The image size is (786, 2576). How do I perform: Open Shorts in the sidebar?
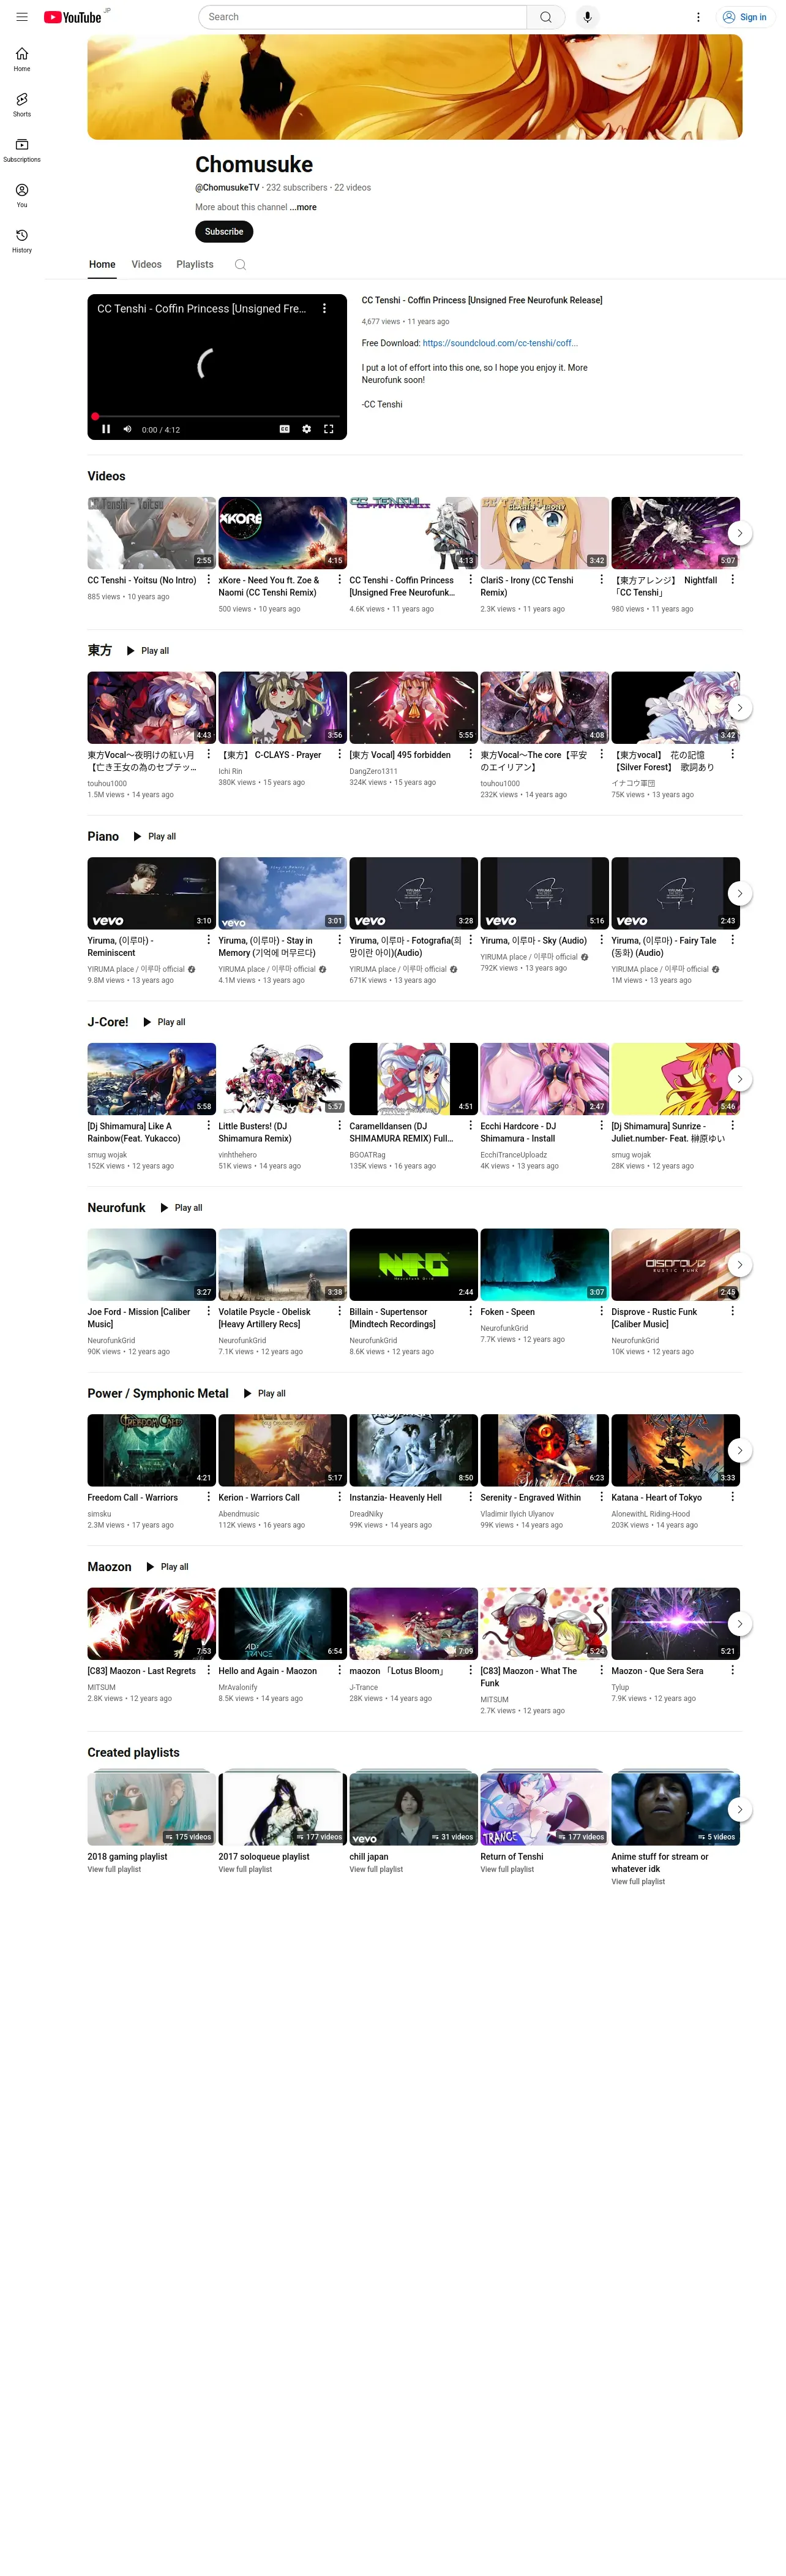click(x=22, y=104)
